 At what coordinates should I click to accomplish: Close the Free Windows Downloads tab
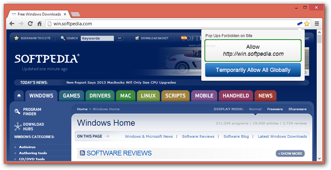click(x=65, y=14)
